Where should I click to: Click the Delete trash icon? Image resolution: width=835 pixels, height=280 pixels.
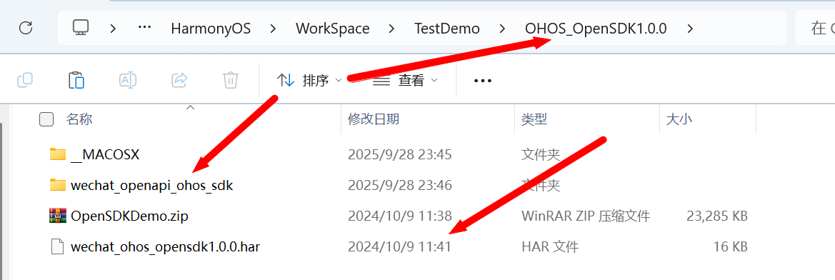230,81
